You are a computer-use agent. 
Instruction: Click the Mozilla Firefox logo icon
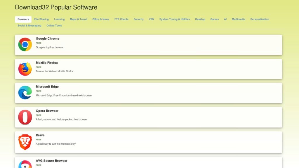[x=25, y=69]
